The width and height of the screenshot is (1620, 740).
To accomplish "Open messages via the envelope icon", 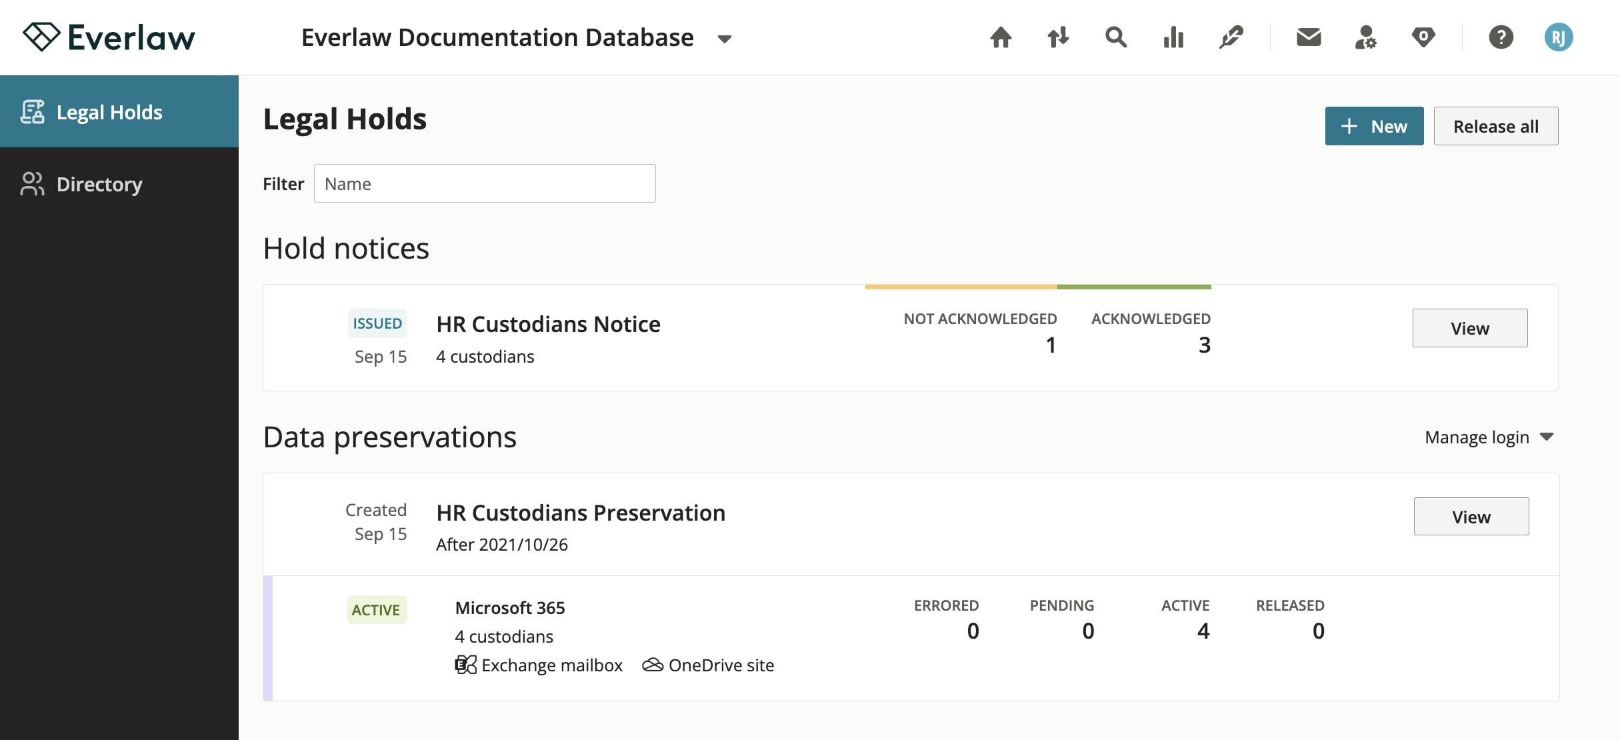I will [1308, 37].
